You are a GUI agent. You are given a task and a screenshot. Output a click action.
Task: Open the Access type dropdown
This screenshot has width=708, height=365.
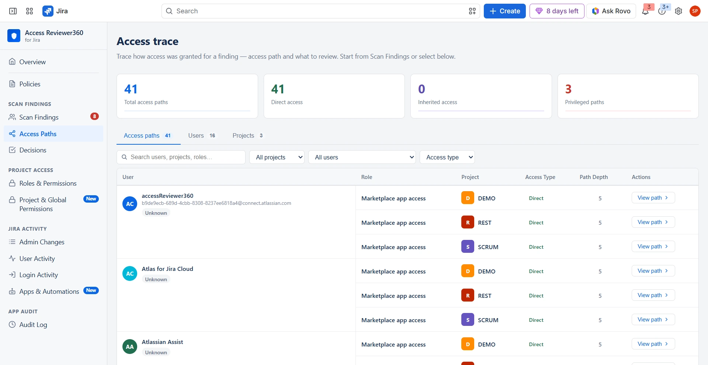pos(447,157)
